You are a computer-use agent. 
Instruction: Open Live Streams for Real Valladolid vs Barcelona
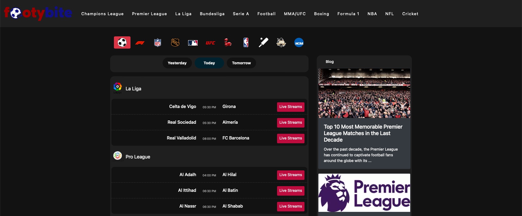[291, 138]
